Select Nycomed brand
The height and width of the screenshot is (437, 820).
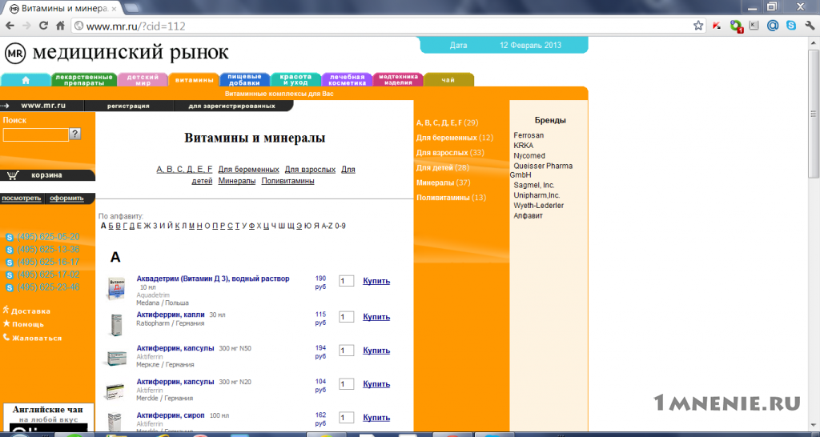click(x=529, y=156)
